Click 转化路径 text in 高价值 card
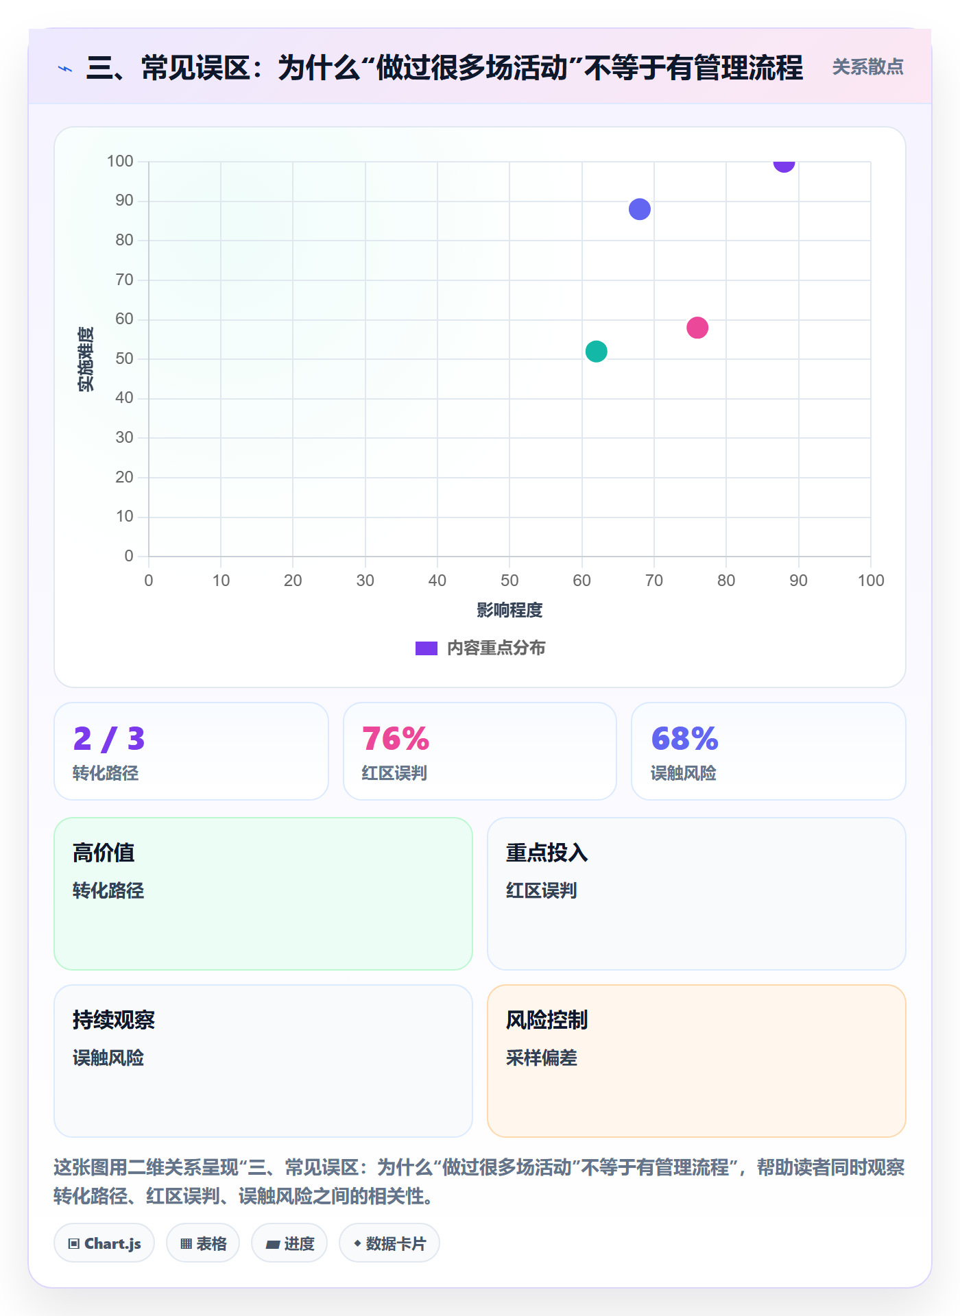This screenshot has height=1316, width=960. (x=108, y=890)
